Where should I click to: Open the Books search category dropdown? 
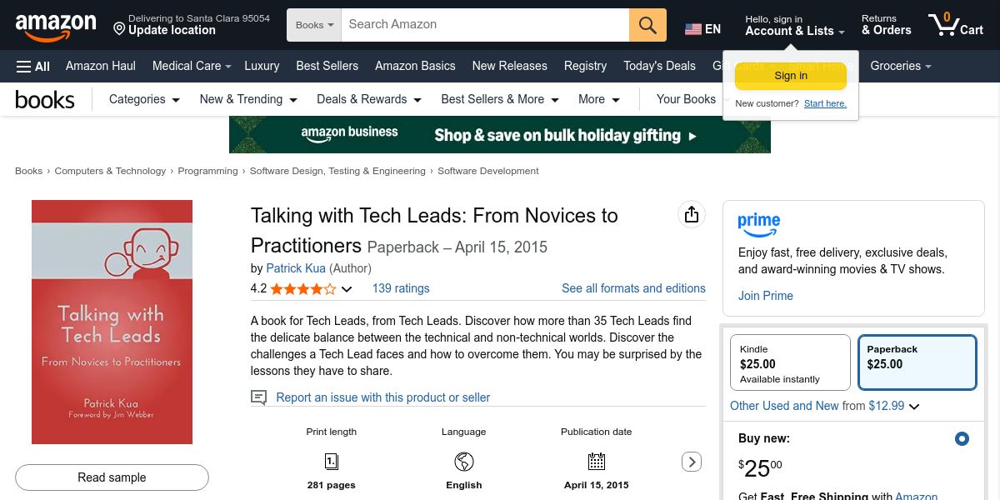[314, 25]
